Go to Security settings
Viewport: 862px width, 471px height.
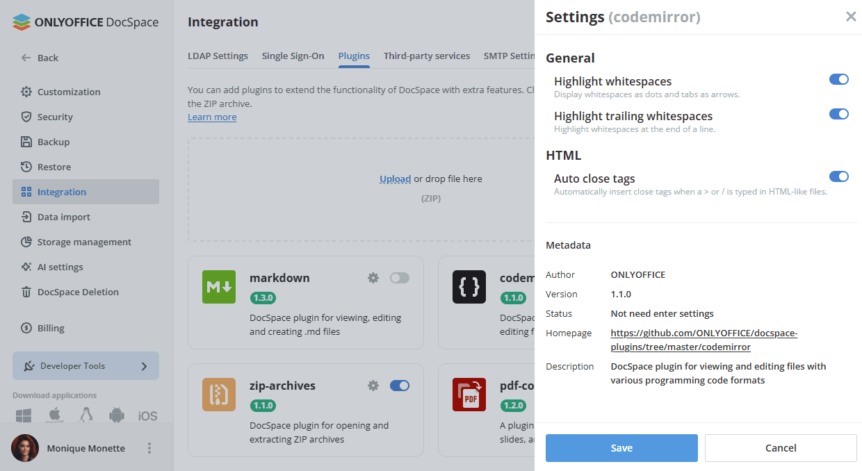click(86, 117)
